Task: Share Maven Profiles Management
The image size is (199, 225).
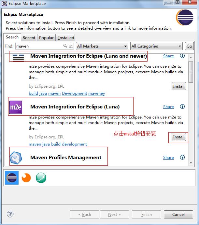Action: pos(169,158)
